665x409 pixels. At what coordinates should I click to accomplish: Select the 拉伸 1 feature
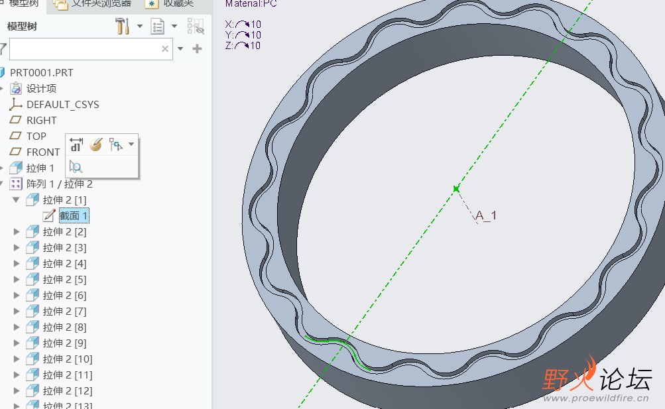(x=40, y=168)
